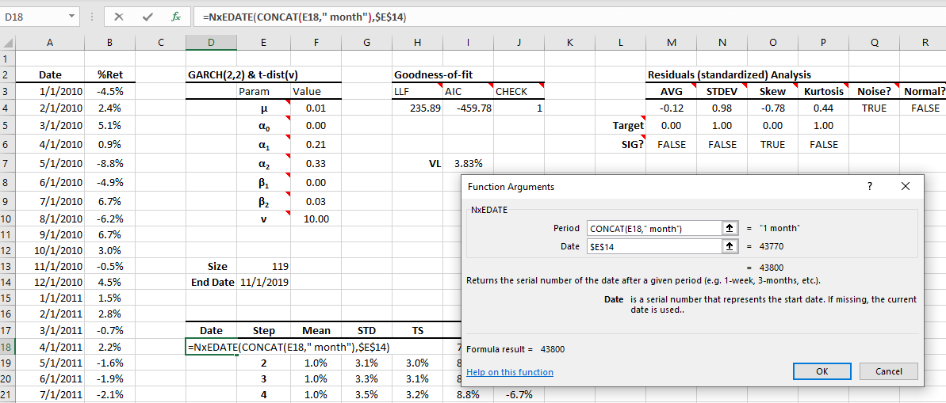Screen dimensions: 946x403
Task: Select column header D
Action: click(x=211, y=43)
